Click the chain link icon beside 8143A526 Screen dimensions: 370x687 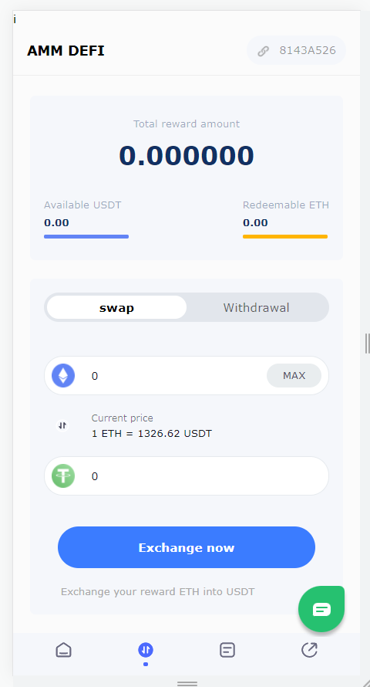pyautogui.click(x=263, y=51)
